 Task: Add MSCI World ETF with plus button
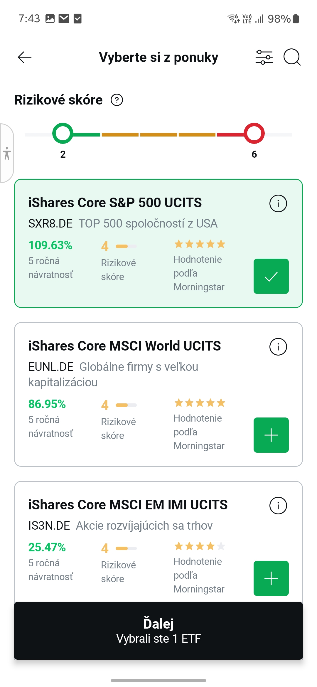(271, 435)
